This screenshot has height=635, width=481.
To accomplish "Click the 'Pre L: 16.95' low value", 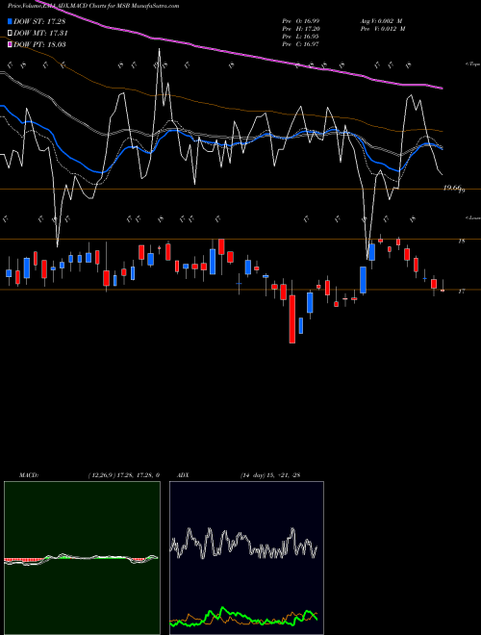I will (x=300, y=36).
